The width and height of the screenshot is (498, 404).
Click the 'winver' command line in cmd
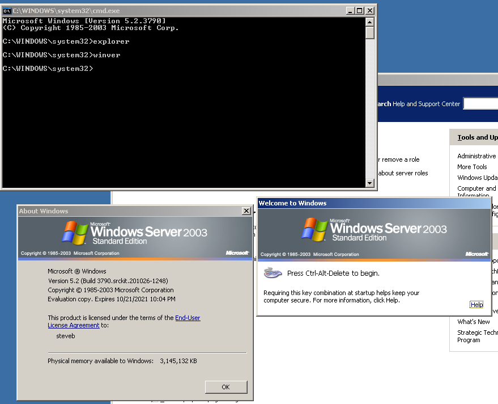pos(61,55)
